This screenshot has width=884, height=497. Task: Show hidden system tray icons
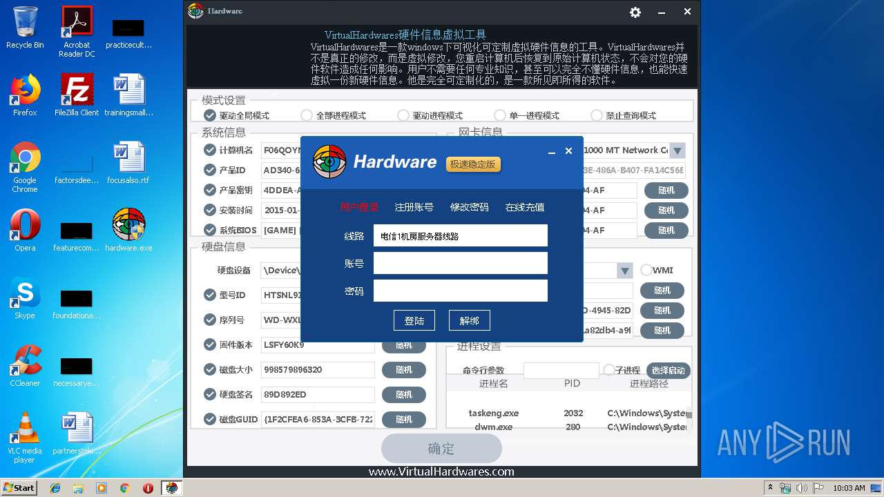(770, 488)
